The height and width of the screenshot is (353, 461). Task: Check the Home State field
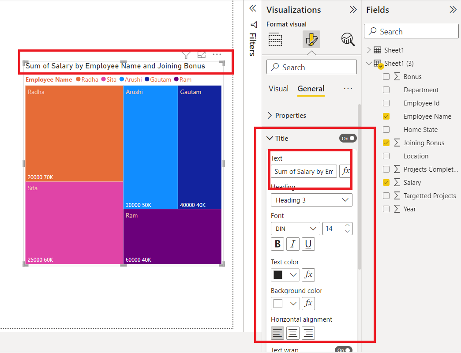(x=386, y=130)
